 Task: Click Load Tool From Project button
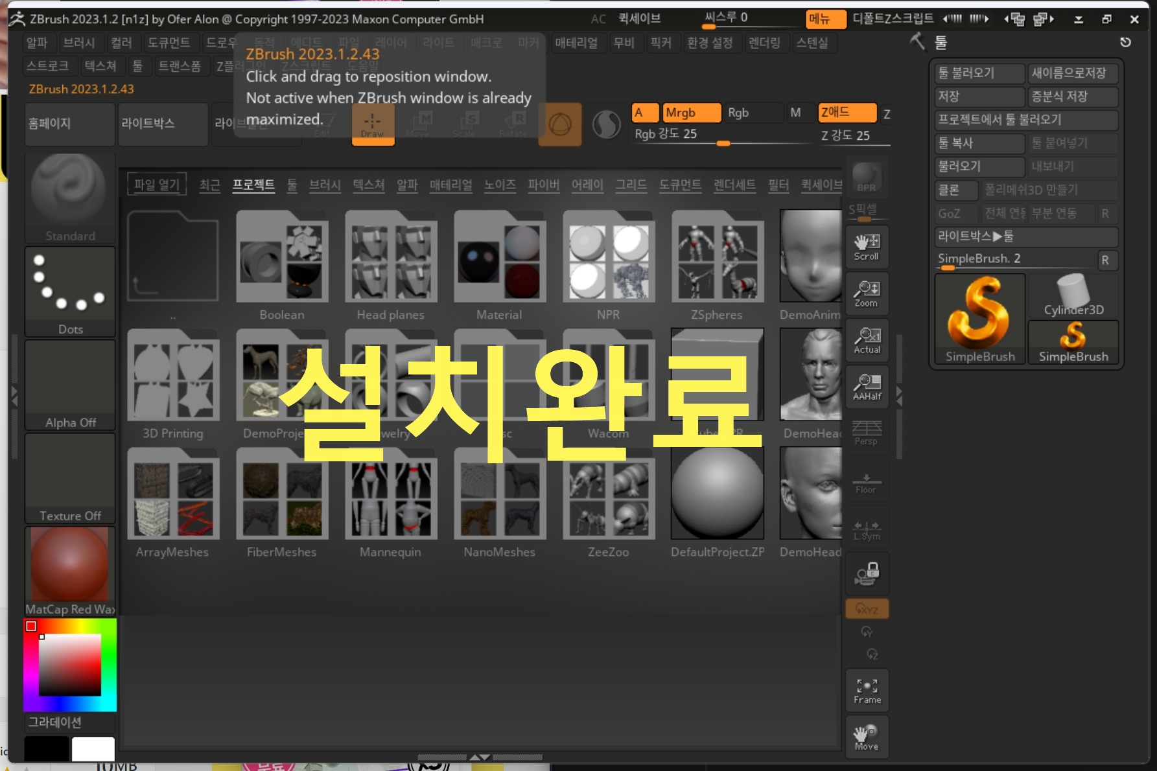pyautogui.click(x=1026, y=120)
